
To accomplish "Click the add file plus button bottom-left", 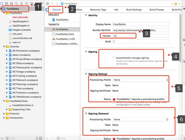I will [2, 138].
